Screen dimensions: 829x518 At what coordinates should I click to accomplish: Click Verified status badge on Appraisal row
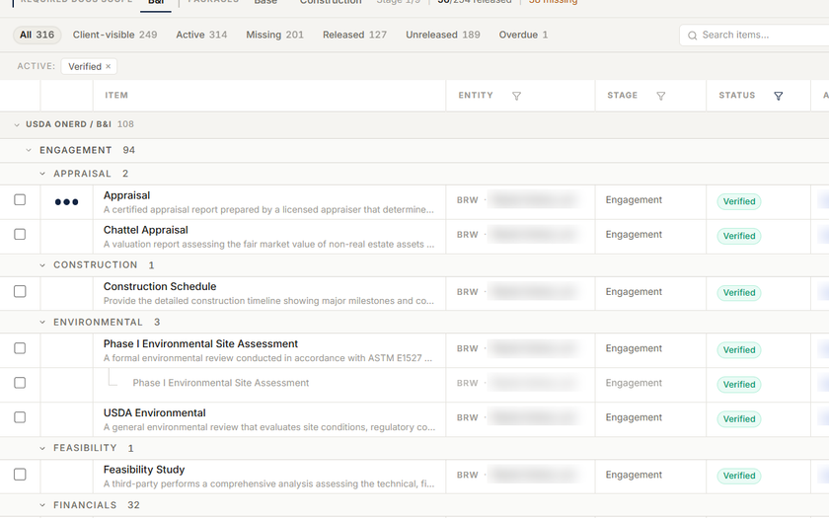pyautogui.click(x=739, y=201)
